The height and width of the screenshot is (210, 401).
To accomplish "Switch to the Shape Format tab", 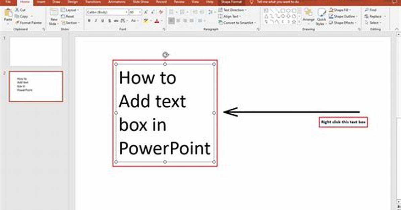I will (x=231, y=2).
